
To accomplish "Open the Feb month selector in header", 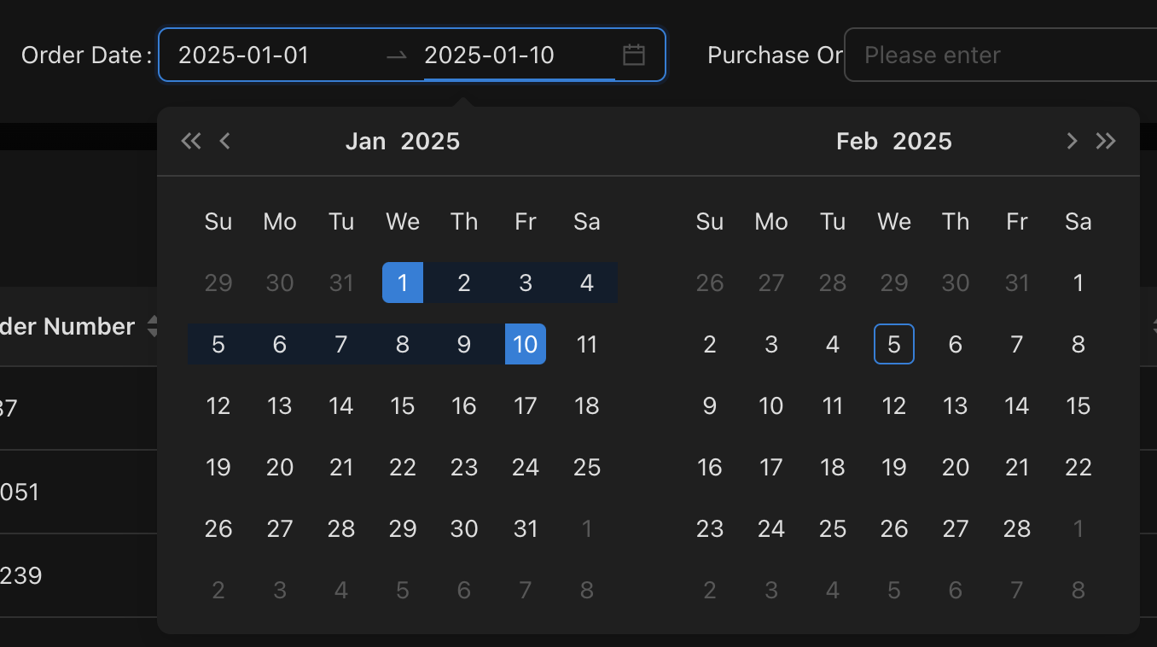I will pyautogui.click(x=857, y=141).
